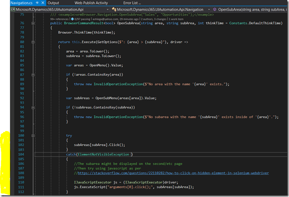Click "Constants.DefaultThinkTime" default parameter
Screen dimensions: 289x197
[x=255, y=23]
